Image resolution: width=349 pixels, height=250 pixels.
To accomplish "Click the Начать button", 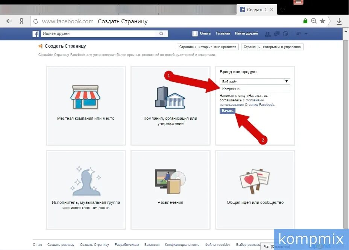I will pos(227,111).
